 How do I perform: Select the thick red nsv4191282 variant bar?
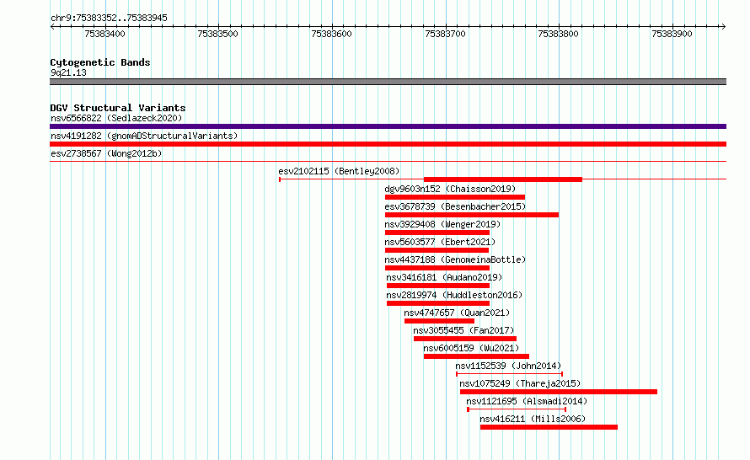click(x=388, y=144)
